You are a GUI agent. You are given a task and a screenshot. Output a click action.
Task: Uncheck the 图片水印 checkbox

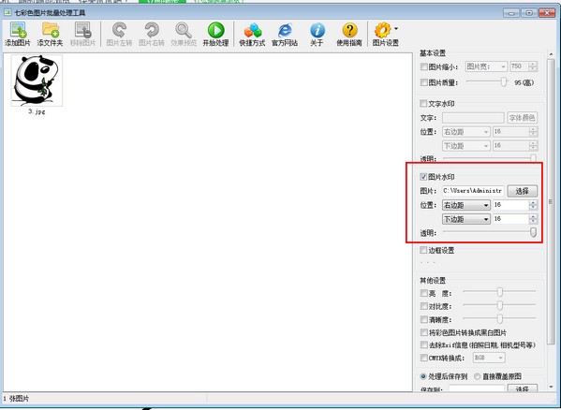pyautogui.click(x=423, y=177)
